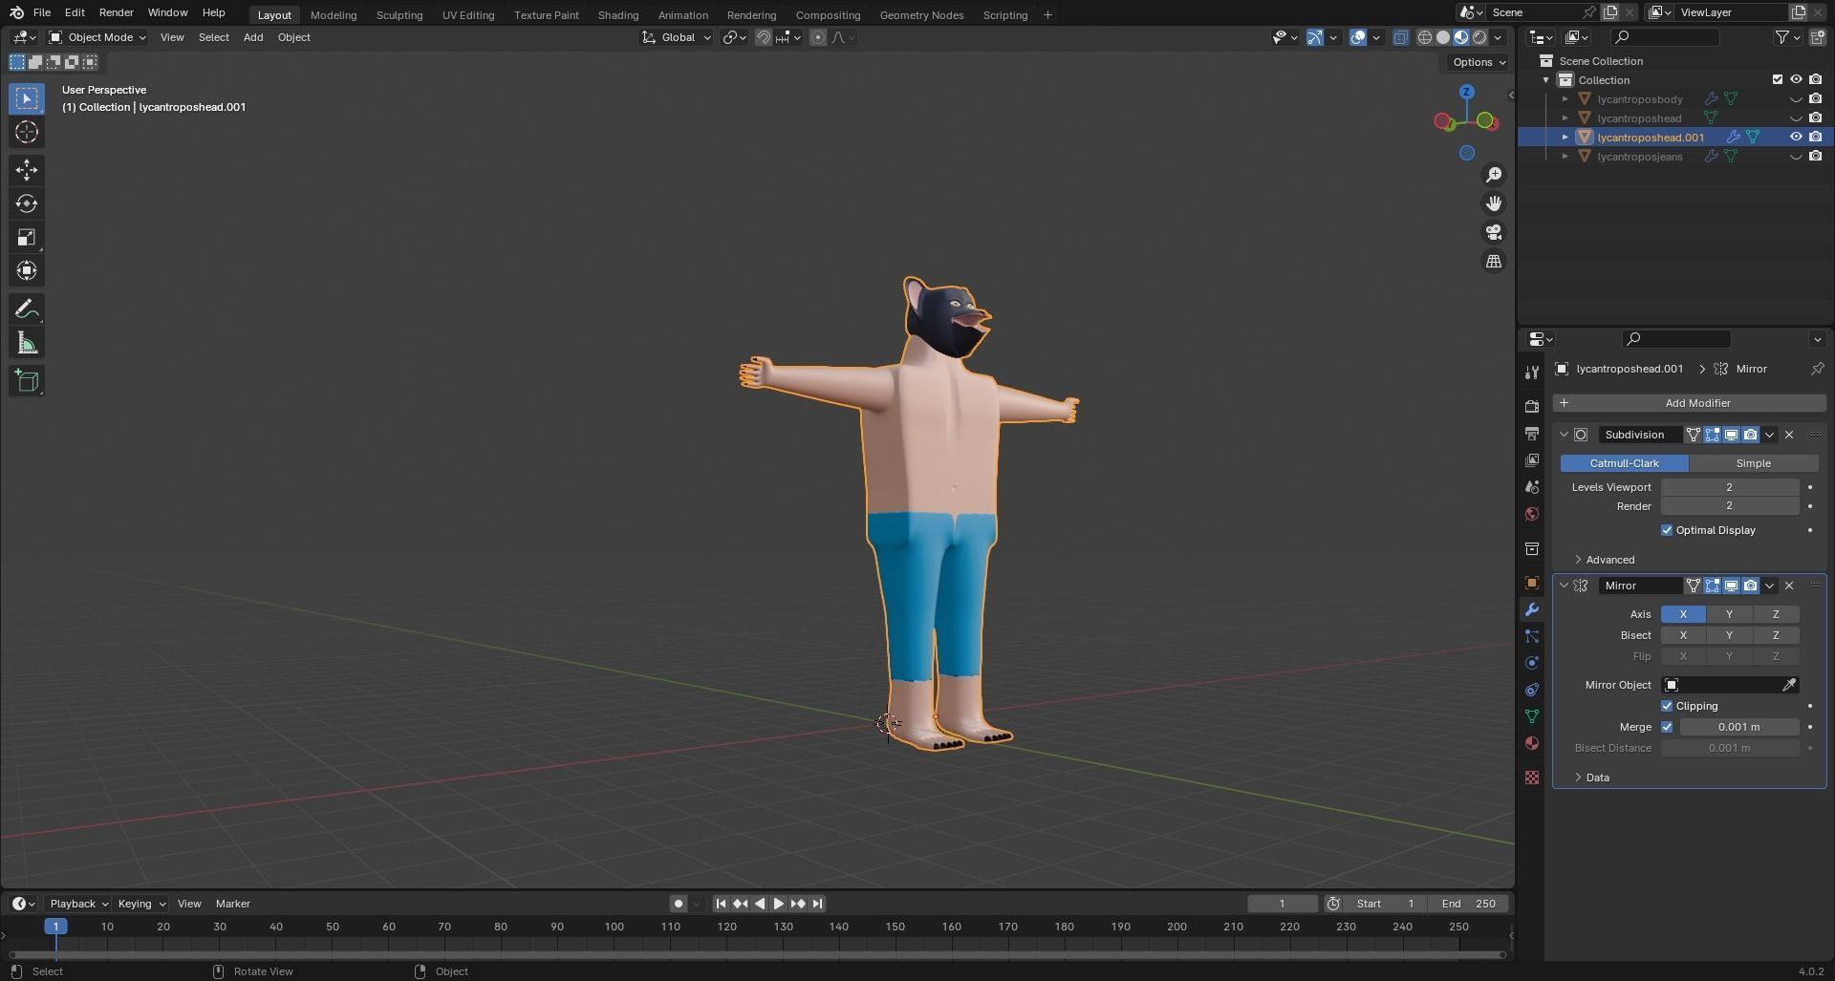Image resolution: width=1835 pixels, height=981 pixels.
Task: Jump to the animation end frame
Action: [x=817, y=904]
